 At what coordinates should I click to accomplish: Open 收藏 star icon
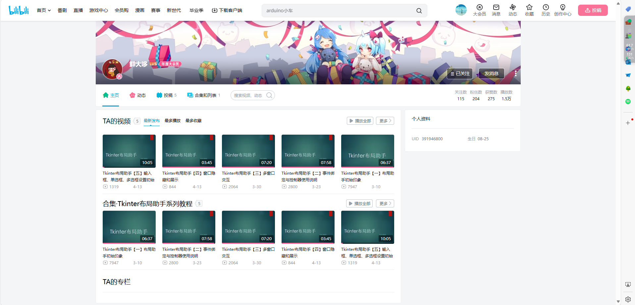click(x=529, y=10)
